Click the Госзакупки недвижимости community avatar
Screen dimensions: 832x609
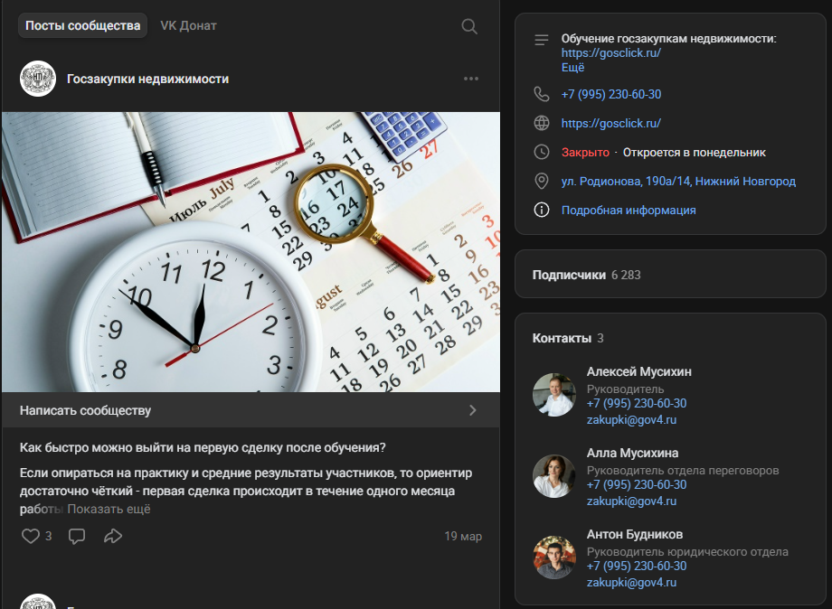(38, 79)
